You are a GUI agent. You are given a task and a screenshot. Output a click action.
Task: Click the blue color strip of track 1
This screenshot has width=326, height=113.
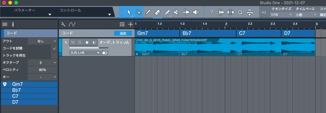pos(60,46)
